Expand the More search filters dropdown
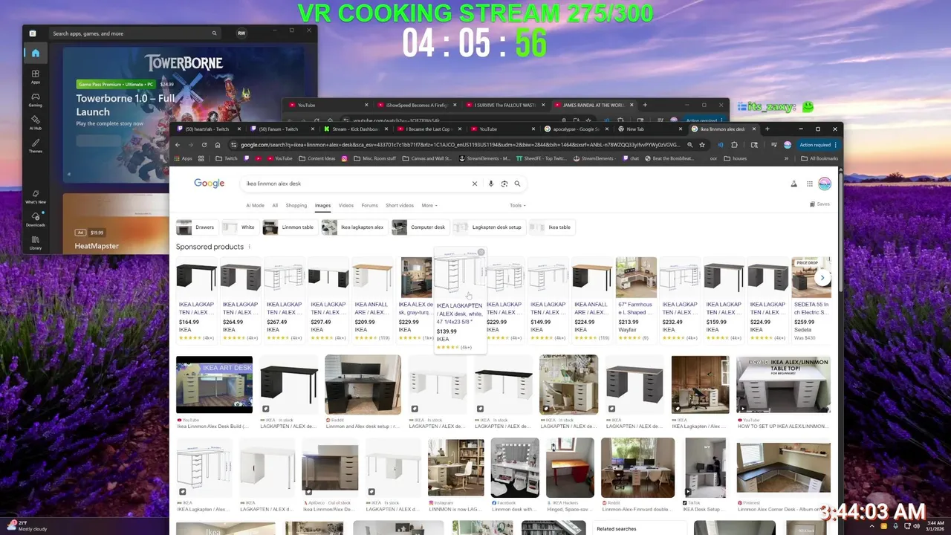Image resolution: width=951 pixels, height=535 pixels. (x=429, y=205)
